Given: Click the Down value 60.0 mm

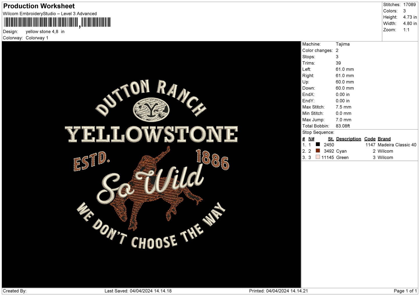Looking at the screenshot, I should [x=345, y=88].
